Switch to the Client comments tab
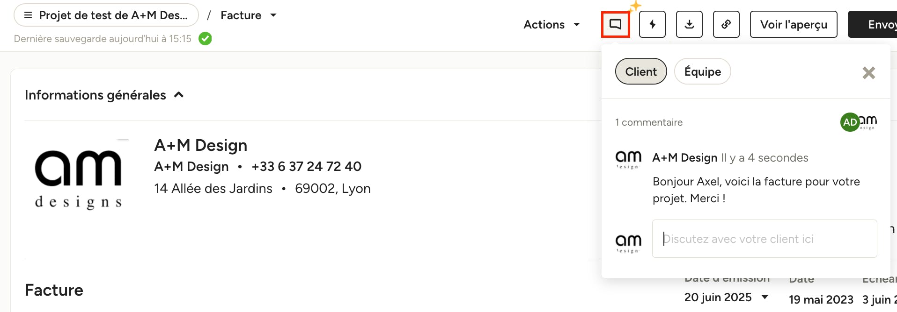The height and width of the screenshot is (312, 897). tap(641, 71)
